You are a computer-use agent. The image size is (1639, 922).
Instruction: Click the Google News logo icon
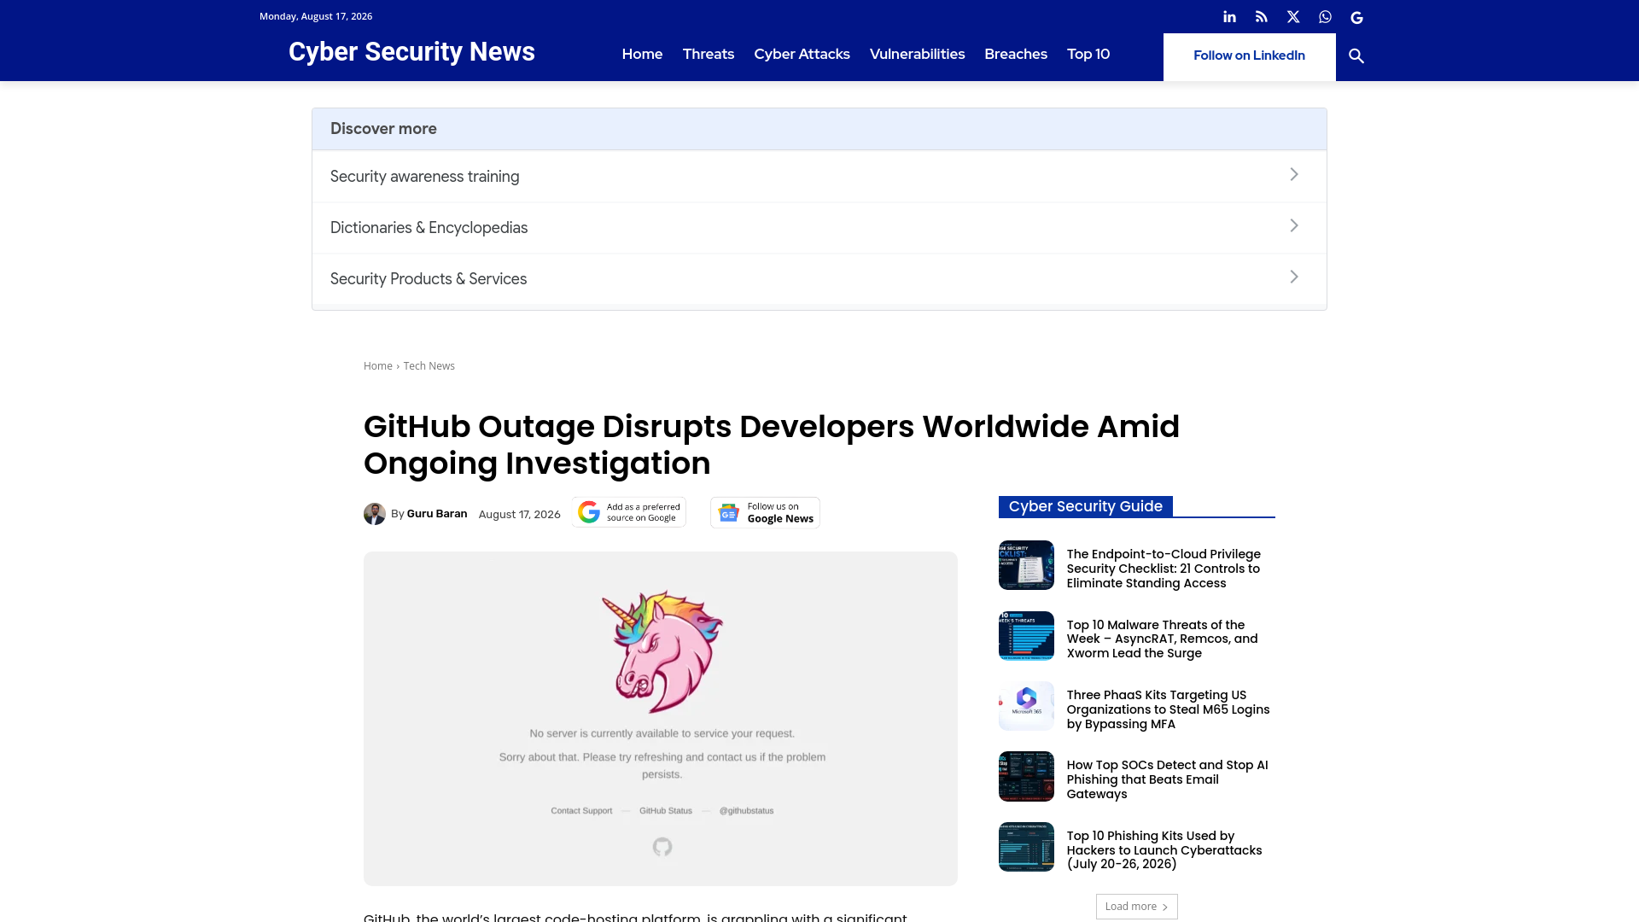(x=729, y=513)
